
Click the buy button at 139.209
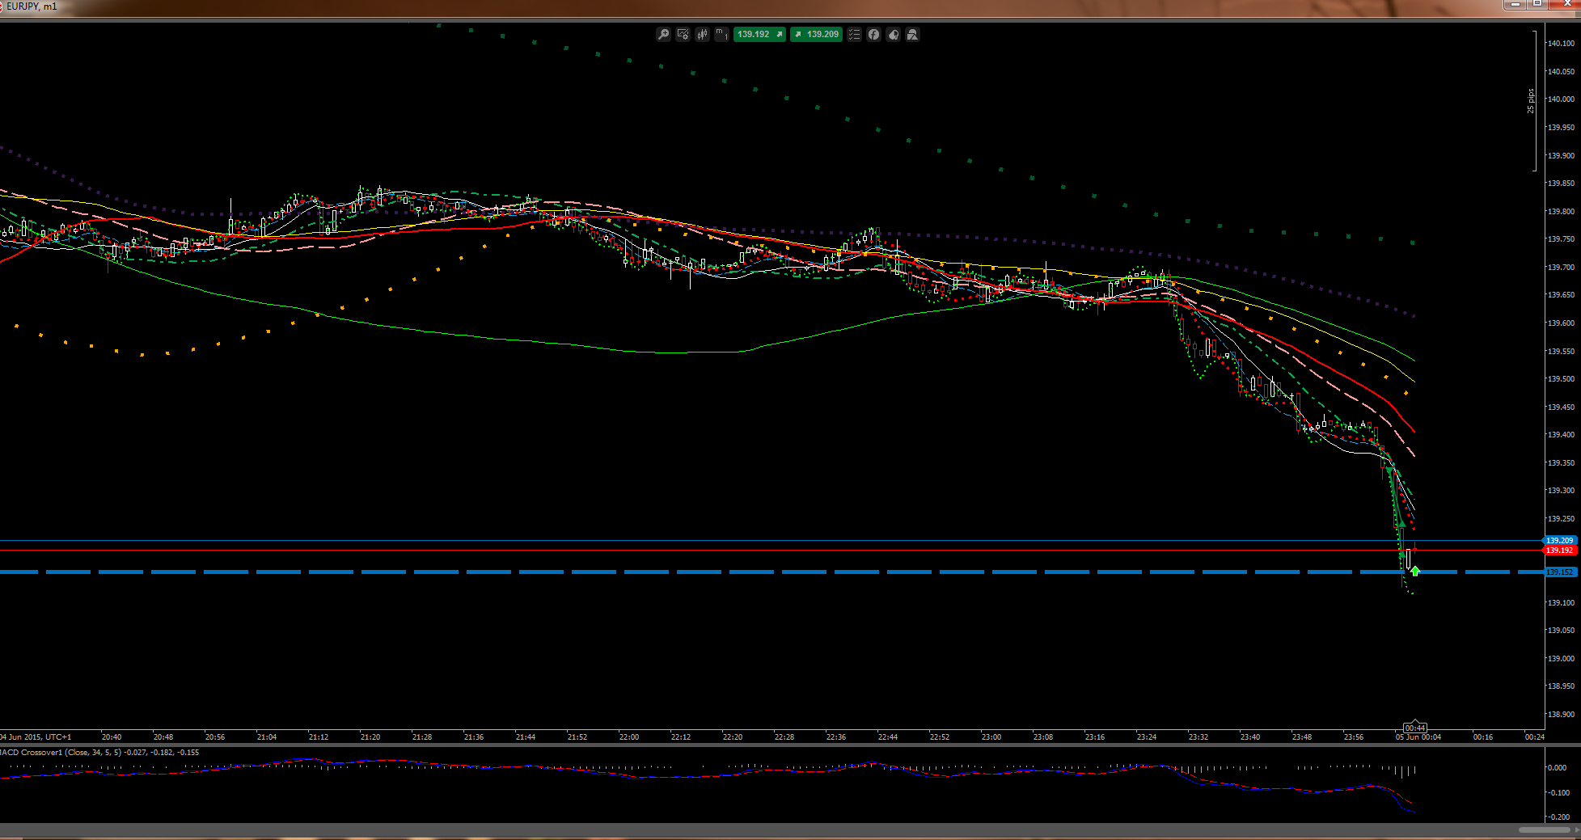click(816, 35)
